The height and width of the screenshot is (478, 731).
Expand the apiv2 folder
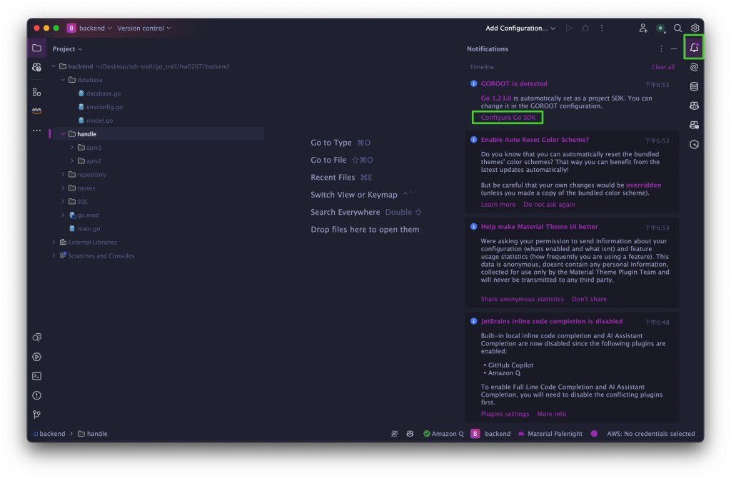tap(72, 161)
